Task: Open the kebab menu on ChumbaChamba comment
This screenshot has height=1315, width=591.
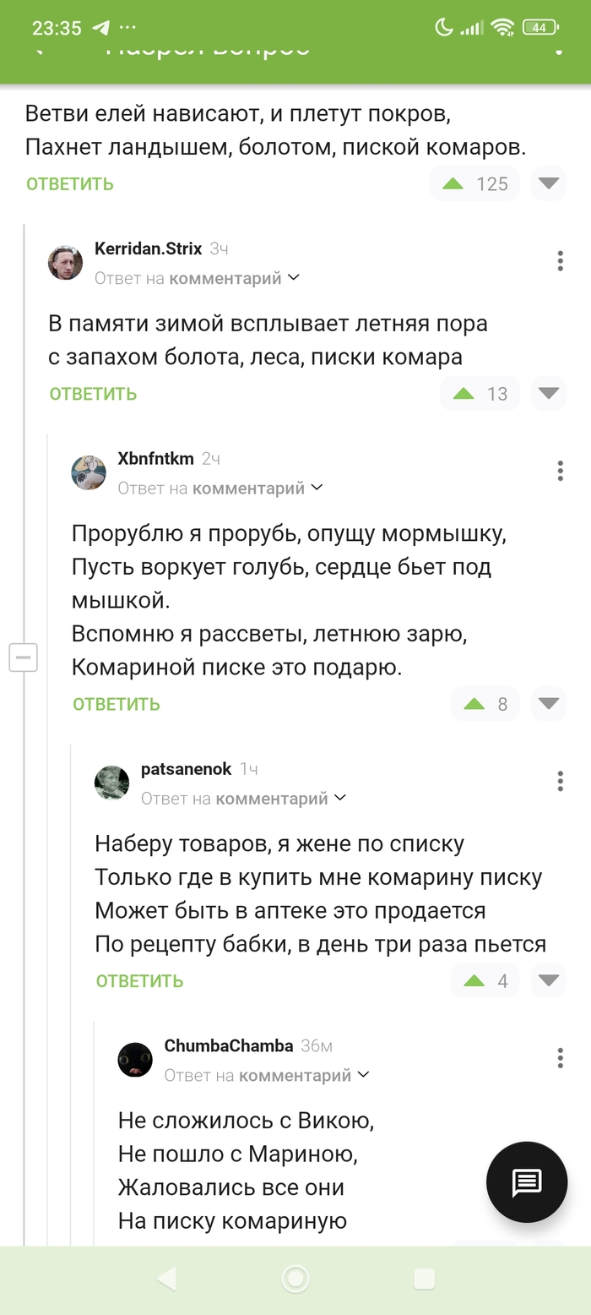Action: point(560,1057)
